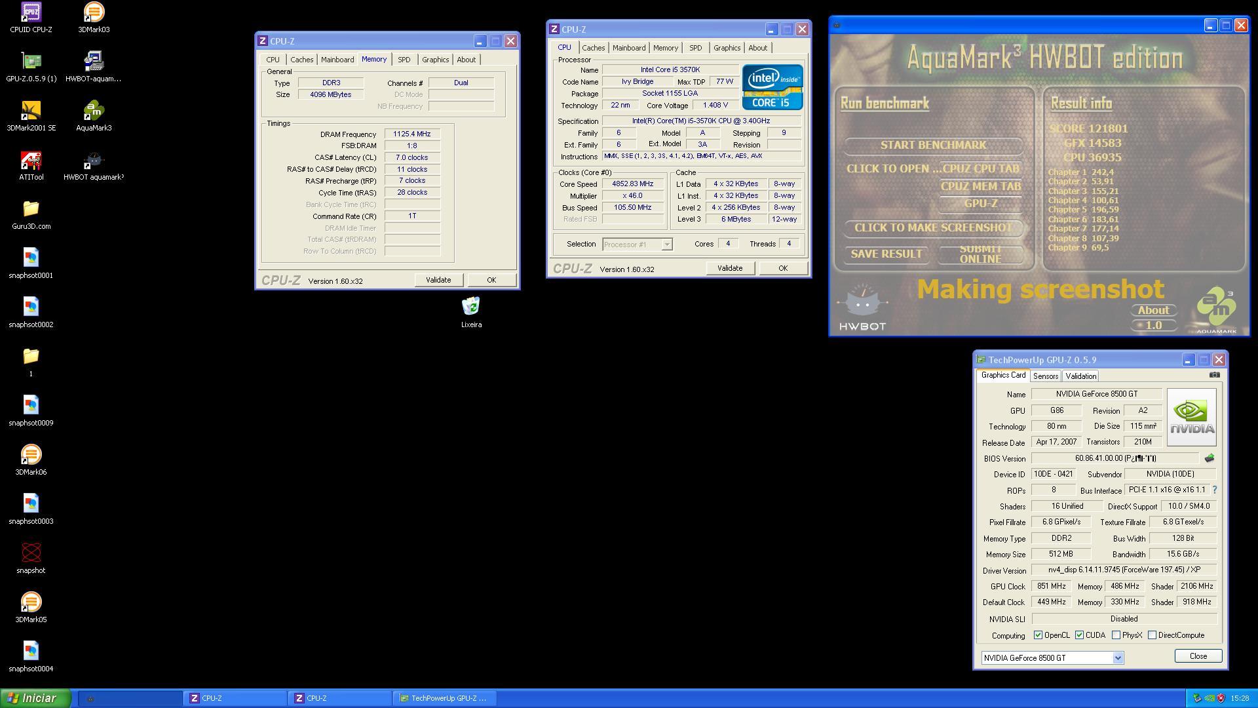Select the snapshot desktop icon
The width and height of the screenshot is (1258, 708).
[31, 559]
